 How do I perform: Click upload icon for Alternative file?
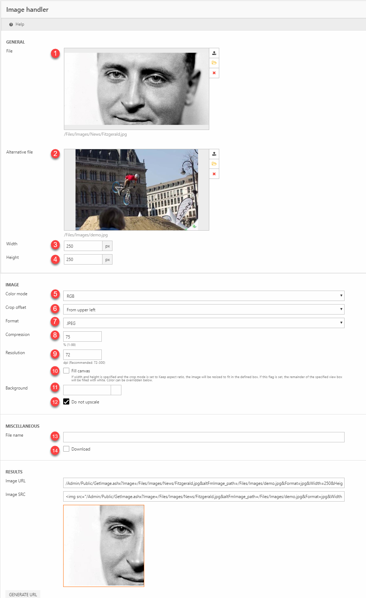pyautogui.click(x=214, y=154)
